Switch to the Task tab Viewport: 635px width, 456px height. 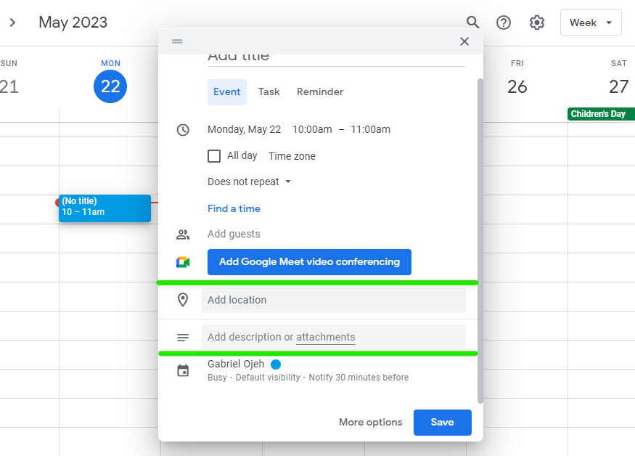(x=269, y=92)
